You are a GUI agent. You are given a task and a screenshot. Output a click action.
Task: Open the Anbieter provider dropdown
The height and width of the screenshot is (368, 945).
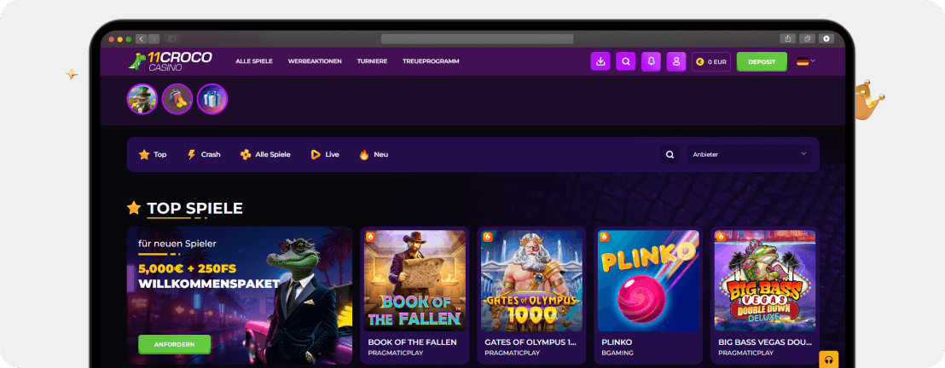point(749,154)
